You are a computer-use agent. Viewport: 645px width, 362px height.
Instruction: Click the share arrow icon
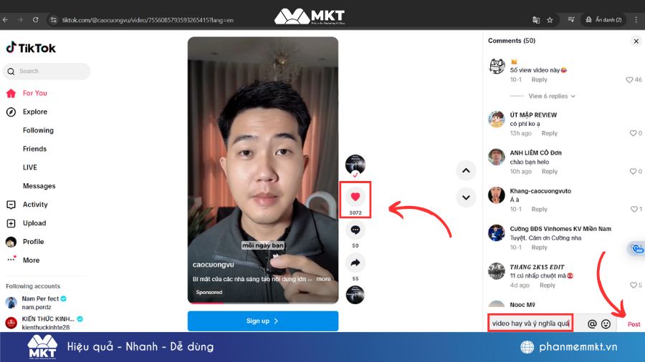point(355,263)
